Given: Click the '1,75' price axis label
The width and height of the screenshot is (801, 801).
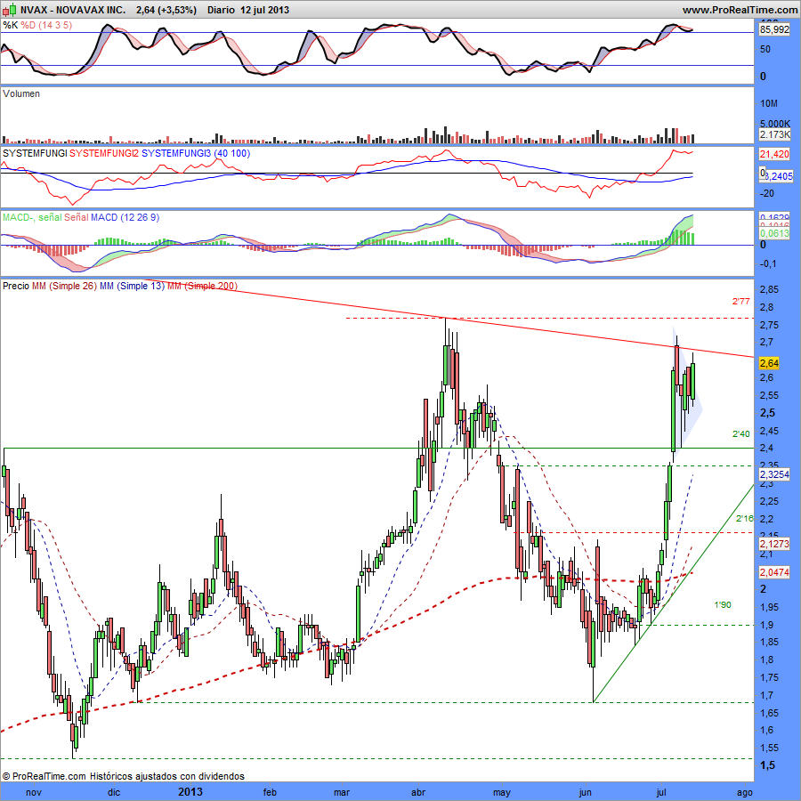Looking at the screenshot, I should [x=769, y=678].
